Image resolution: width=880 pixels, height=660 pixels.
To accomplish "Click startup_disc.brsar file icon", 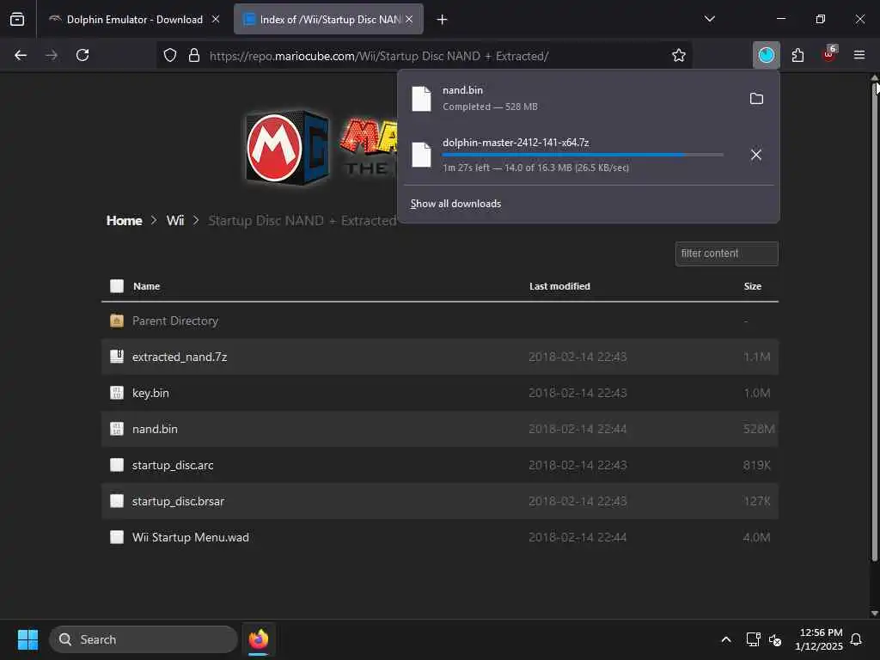I will [x=117, y=501].
